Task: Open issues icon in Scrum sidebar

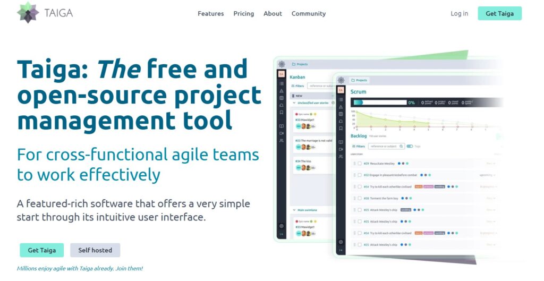Action: click(x=341, y=122)
